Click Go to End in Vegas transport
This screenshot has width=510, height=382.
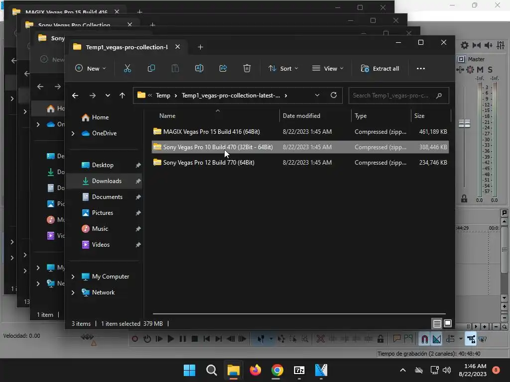point(219,339)
